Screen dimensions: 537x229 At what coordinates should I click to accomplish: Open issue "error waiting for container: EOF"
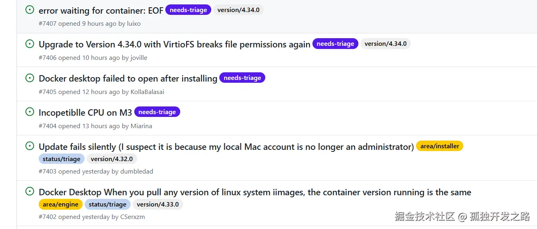click(101, 10)
